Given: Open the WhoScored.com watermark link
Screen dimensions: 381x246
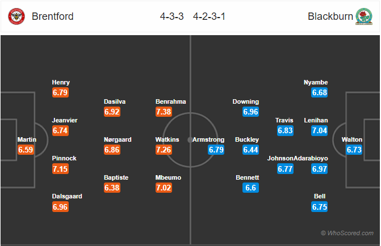Looking at the screenshot, I should [347, 233].
